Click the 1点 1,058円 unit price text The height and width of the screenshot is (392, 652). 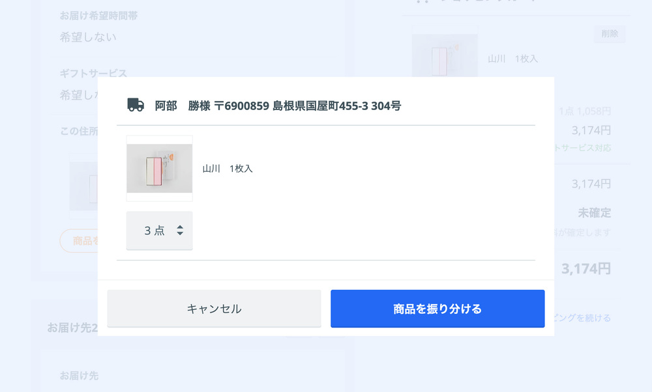pyautogui.click(x=585, y=111)
